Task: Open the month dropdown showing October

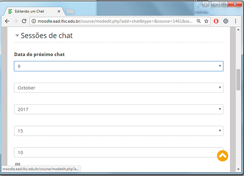Action: tap(118, 88)
